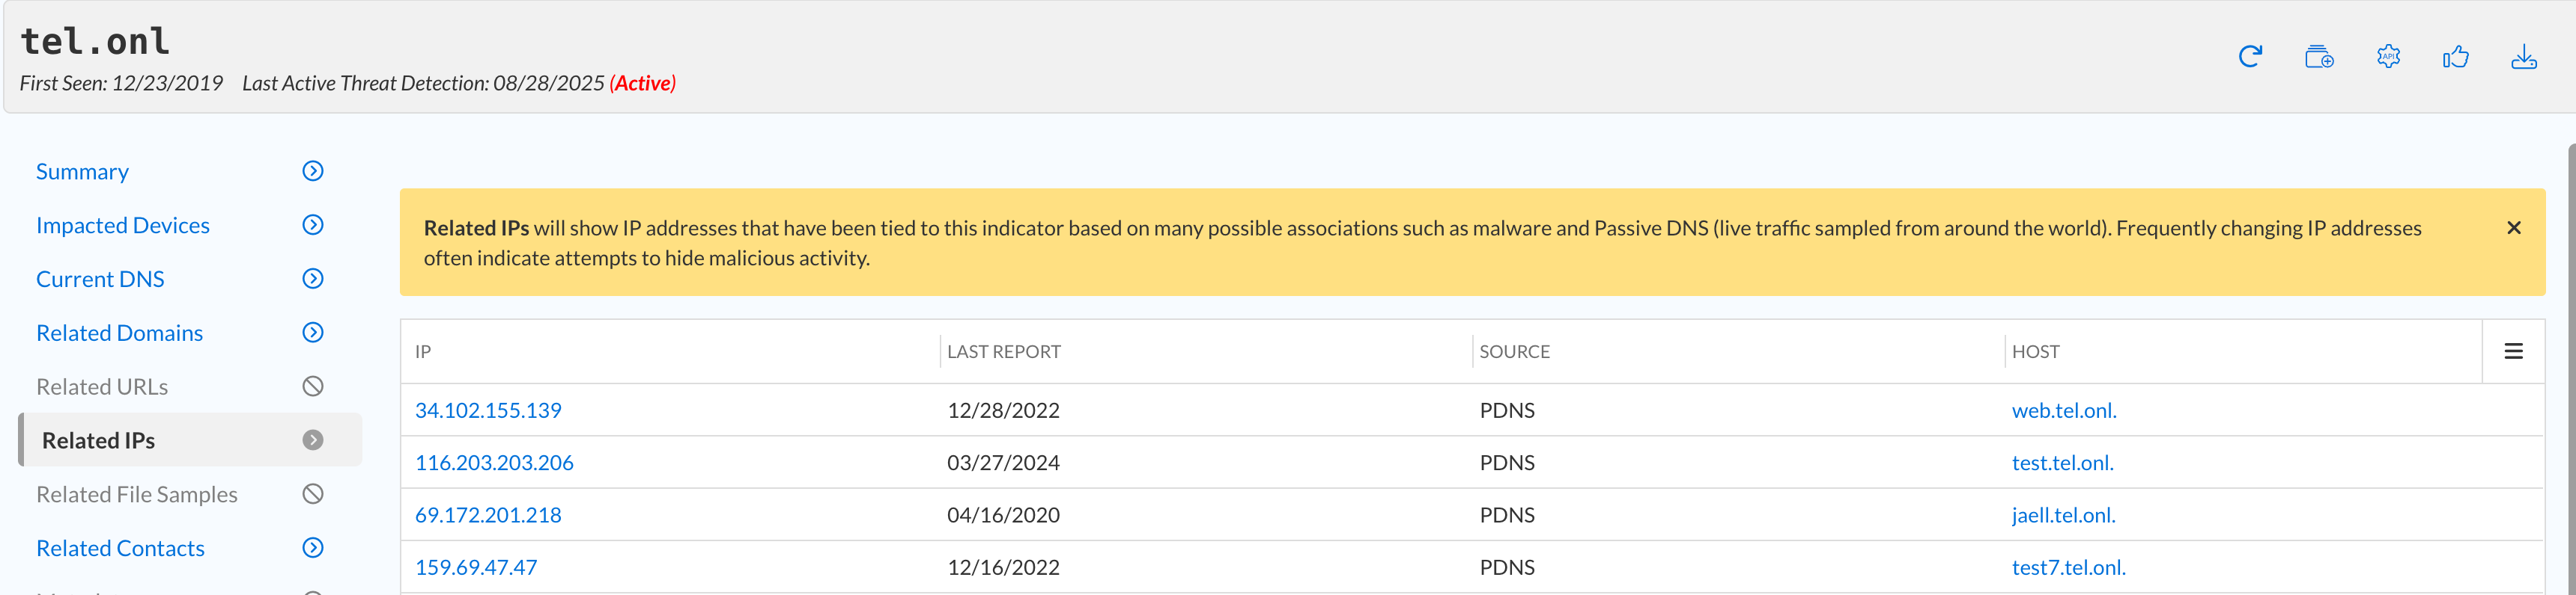The height and width of the screenshot is (595, 2576).
Task: Open IP address 34.102.155.139
Action: point(488,410)
